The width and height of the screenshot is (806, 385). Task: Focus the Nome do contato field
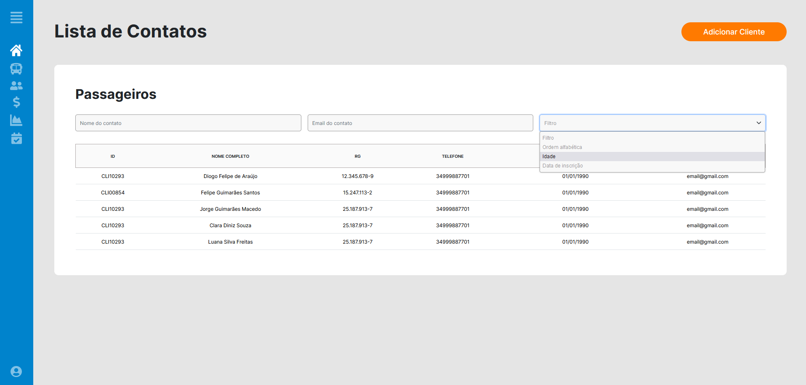(188, 123)
